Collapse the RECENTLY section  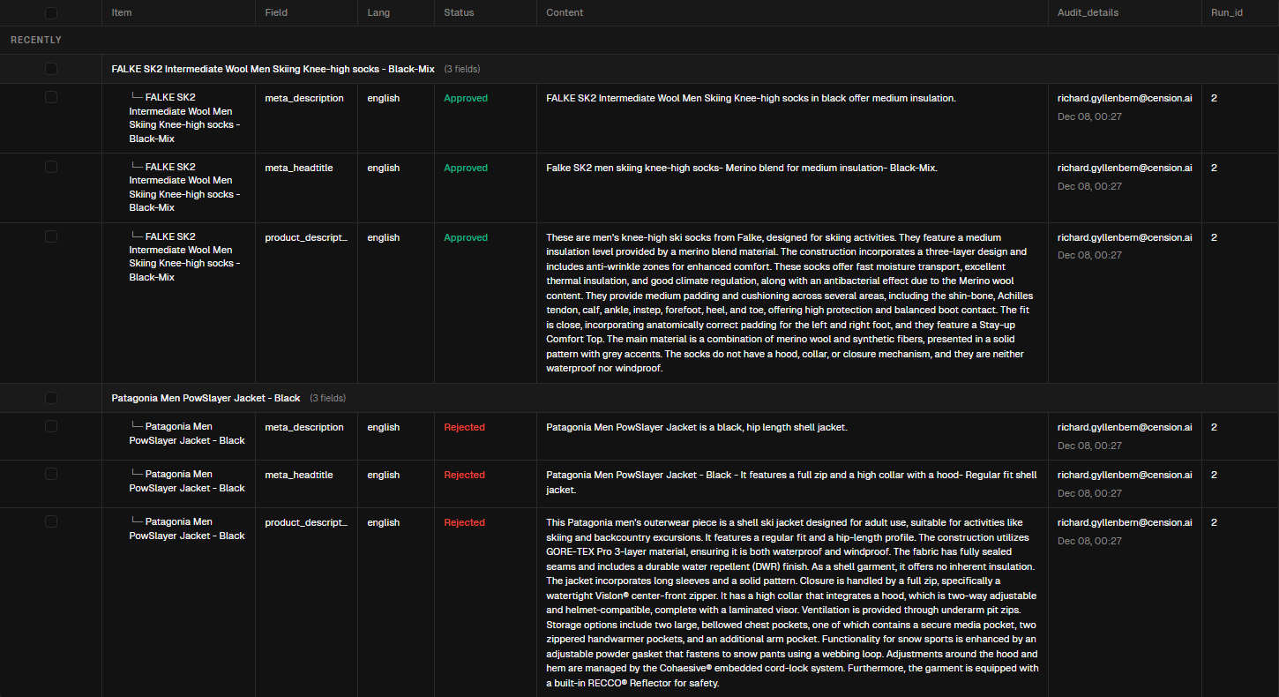pos(35,40)
